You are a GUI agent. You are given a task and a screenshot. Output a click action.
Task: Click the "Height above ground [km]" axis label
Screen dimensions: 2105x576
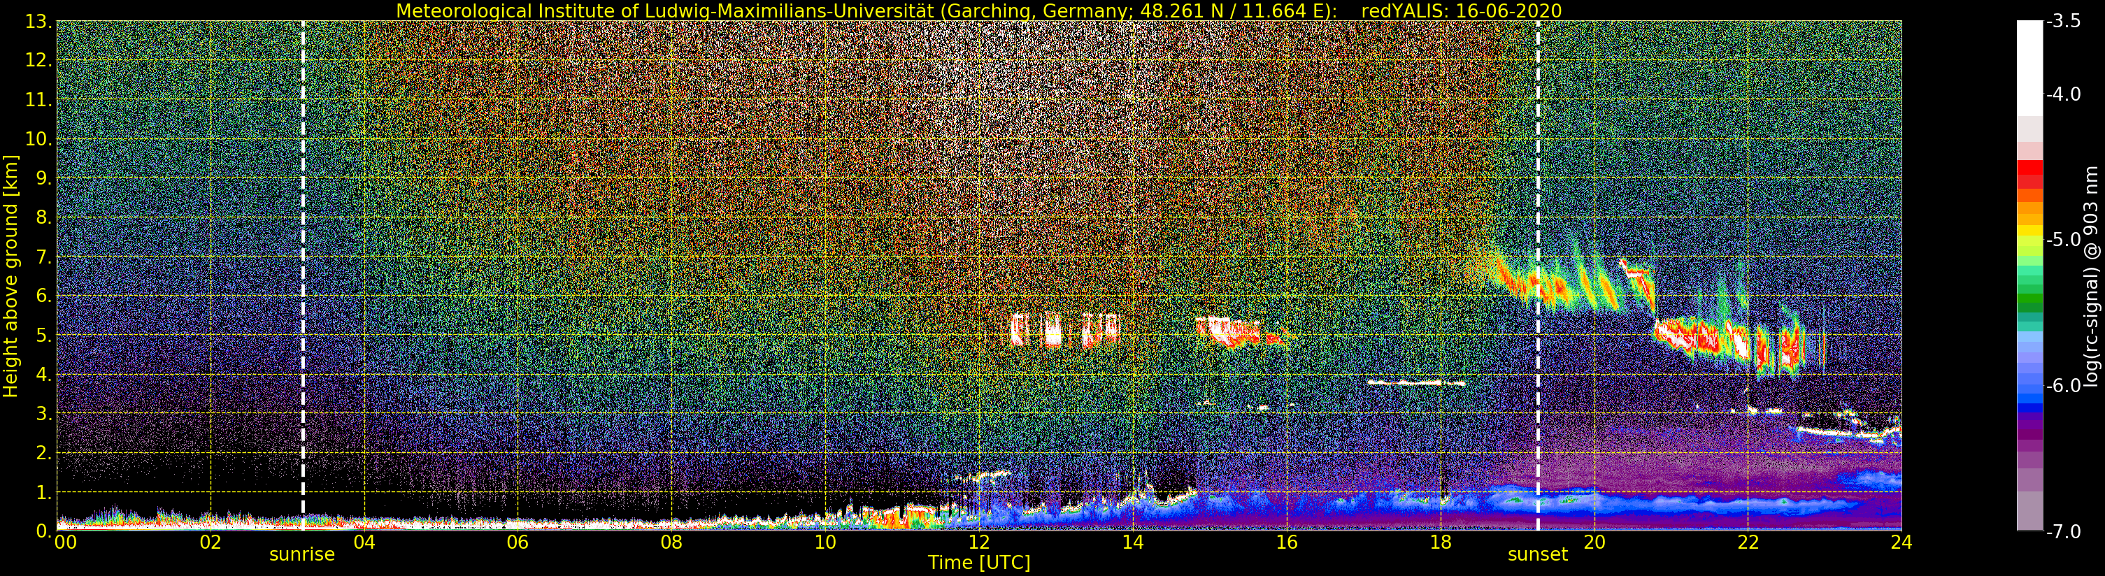click(10, 276)
